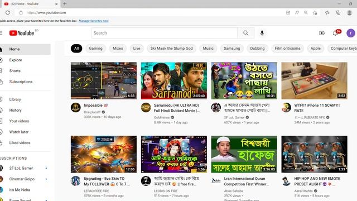
Task: Reload the page in the browser
Action: point(7,12)
